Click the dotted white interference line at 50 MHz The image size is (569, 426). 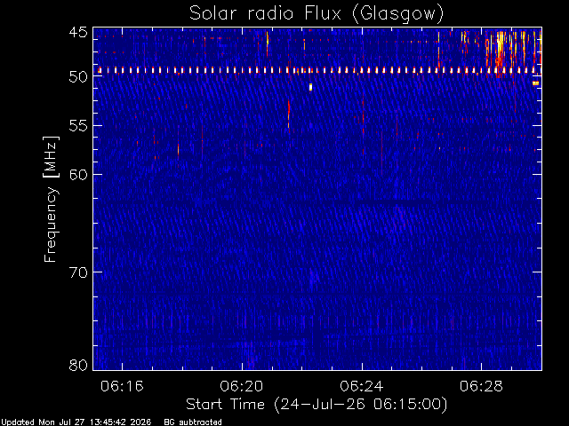(319, 70)
